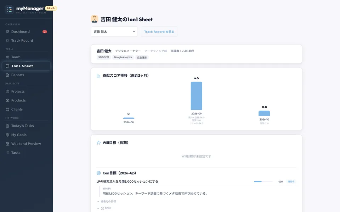Click the 2026-09 score bar
The width and height of the screenshot is (340, 212).
click(x=197, y=96)
